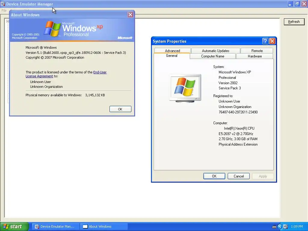The image size is (308, 231).
Task: Click the Windows XP logo banner in About Windows
Action: pos(72,30)
